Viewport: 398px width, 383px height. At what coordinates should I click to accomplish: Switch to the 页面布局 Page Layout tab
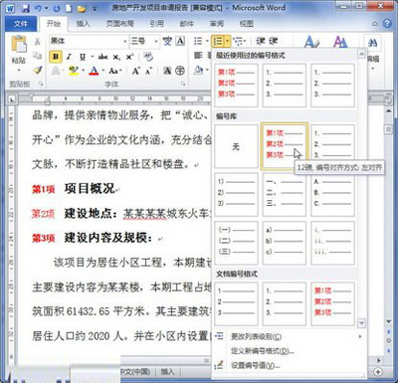pyautogui.click(x=120, y=24)
